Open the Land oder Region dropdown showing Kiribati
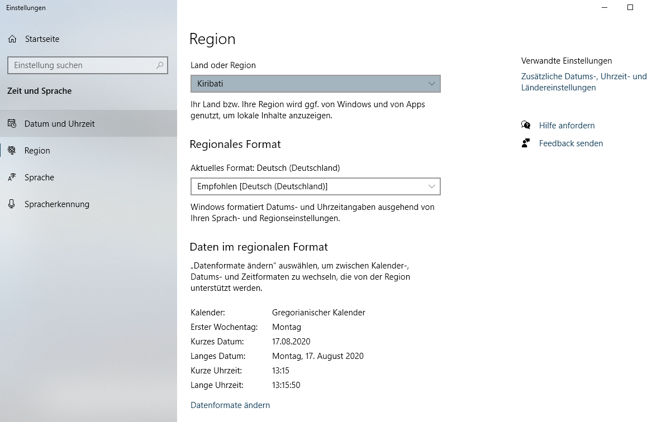This screenshot has width=652, height=422. (x=316, y=84)
